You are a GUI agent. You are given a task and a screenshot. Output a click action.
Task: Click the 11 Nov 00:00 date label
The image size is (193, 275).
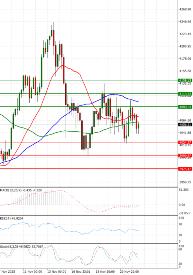(32, 271)
